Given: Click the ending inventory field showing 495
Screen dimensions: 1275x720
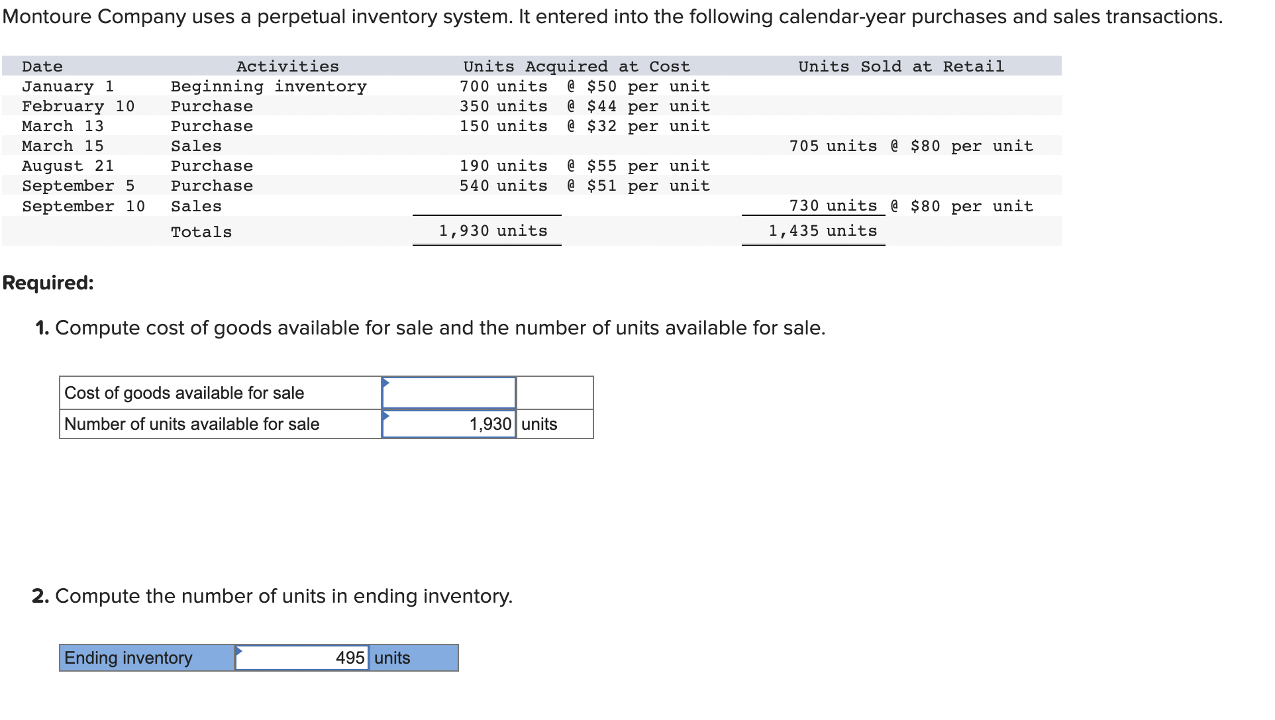Looking at the screenshot, I should click(302, 658).
